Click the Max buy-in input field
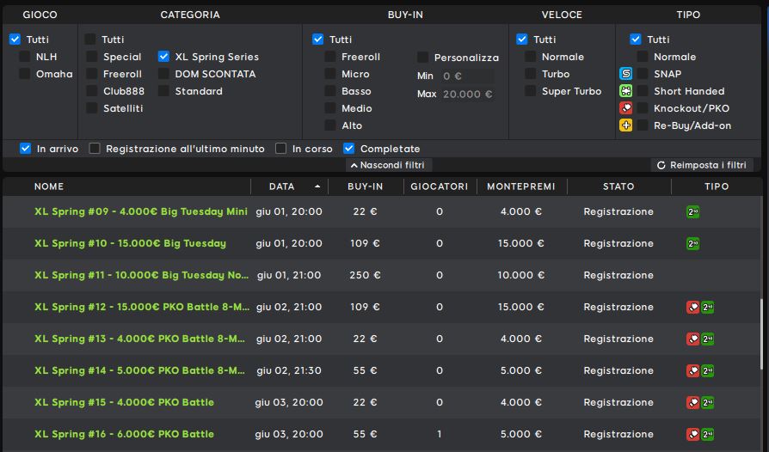This screenshot has height=452, width=769. pos(466,94)
